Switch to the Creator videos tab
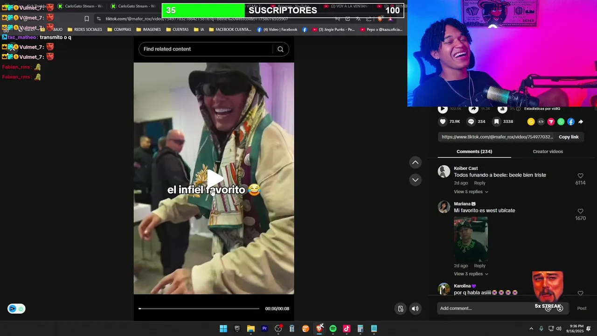 point(548,151)
